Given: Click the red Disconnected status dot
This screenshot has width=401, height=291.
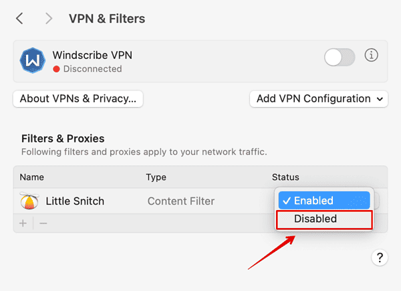Looking at the screenshot, I should (57, 69).
